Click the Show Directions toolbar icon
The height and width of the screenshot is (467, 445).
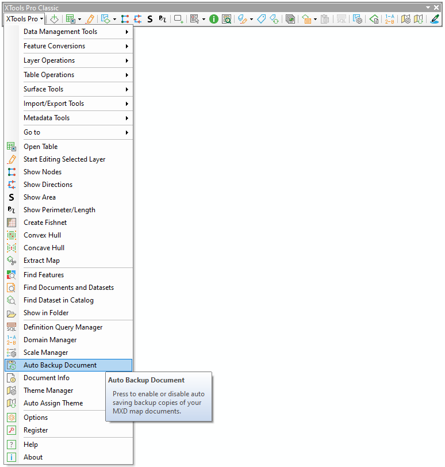coord(137,19)
